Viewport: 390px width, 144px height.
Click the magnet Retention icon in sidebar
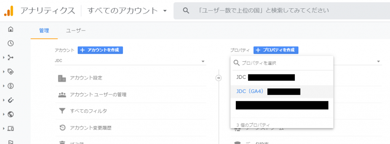[x=10, y=100]
